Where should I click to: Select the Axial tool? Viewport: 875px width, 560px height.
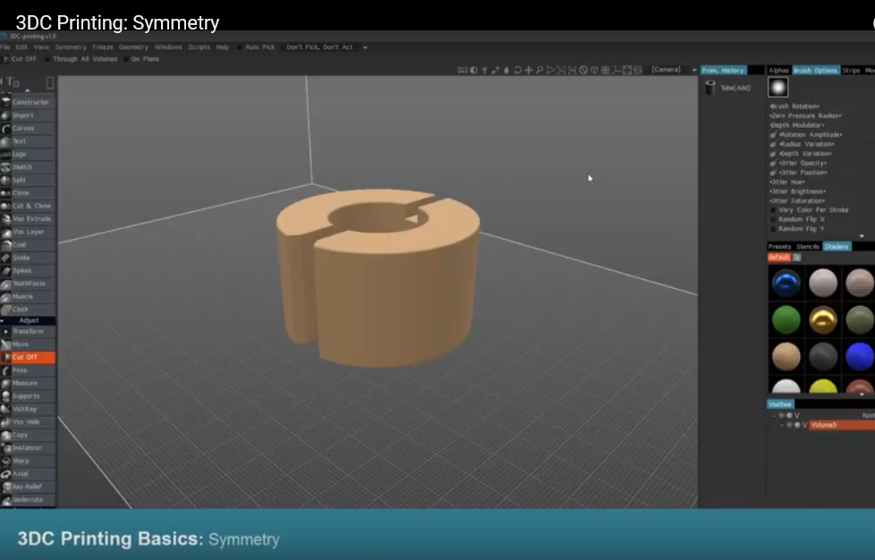[x=28, y=473]
